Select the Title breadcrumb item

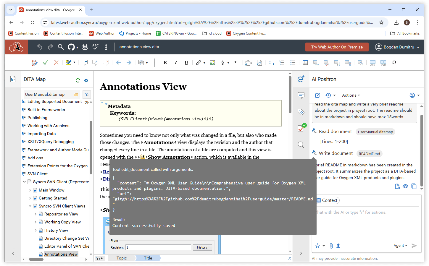pos(148,258)
